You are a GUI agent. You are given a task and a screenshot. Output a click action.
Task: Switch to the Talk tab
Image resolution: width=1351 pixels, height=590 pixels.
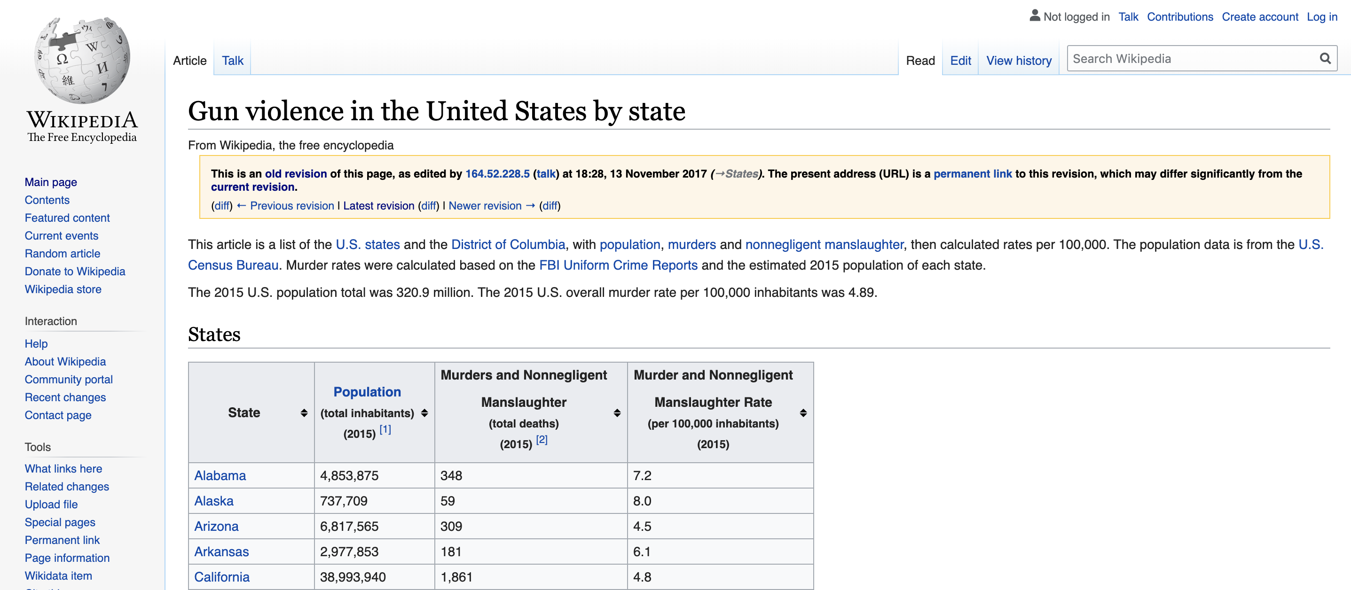click(232, 61)
